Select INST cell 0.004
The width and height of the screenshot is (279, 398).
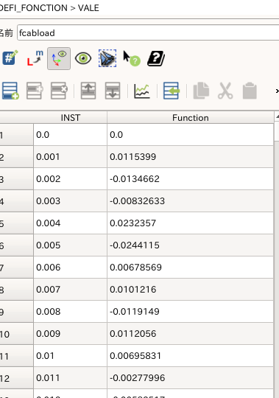click(70, 223)
